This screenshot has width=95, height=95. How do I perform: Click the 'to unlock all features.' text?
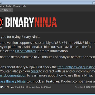click(x=43, y=81)
